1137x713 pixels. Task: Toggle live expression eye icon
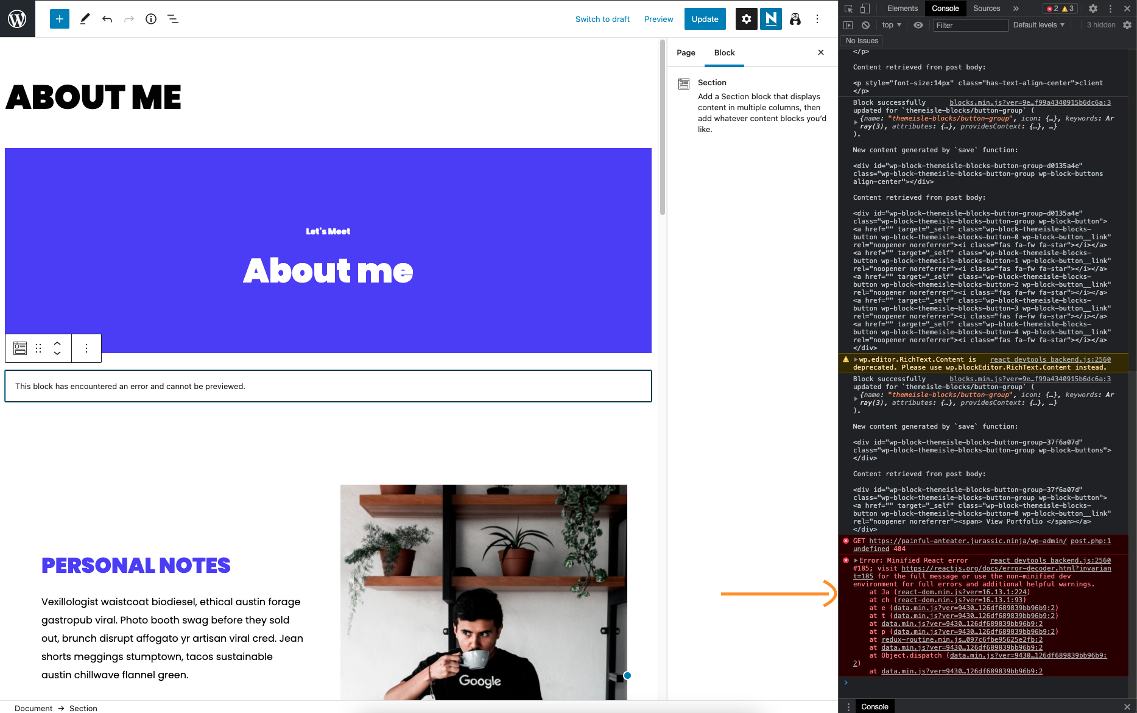(x=918, y=25)
